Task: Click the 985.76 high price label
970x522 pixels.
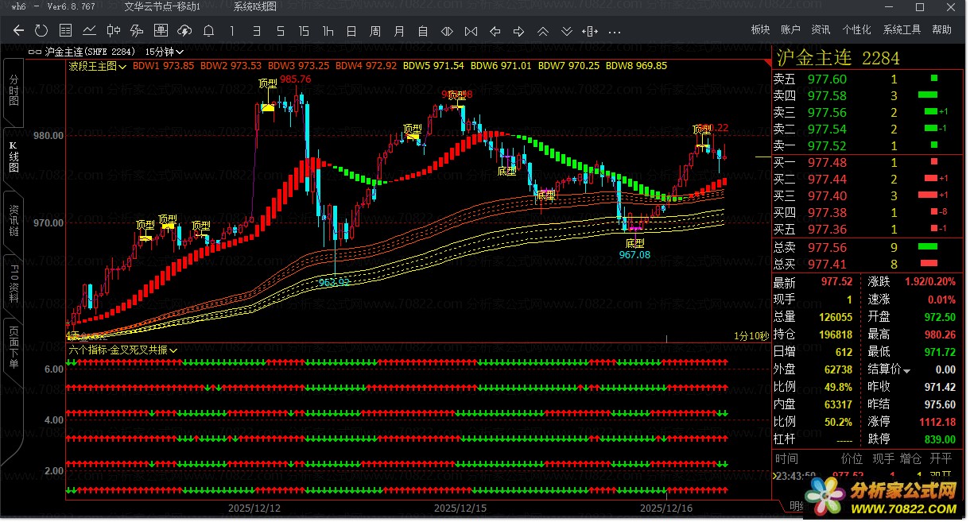Action: [x=295, y=79]
